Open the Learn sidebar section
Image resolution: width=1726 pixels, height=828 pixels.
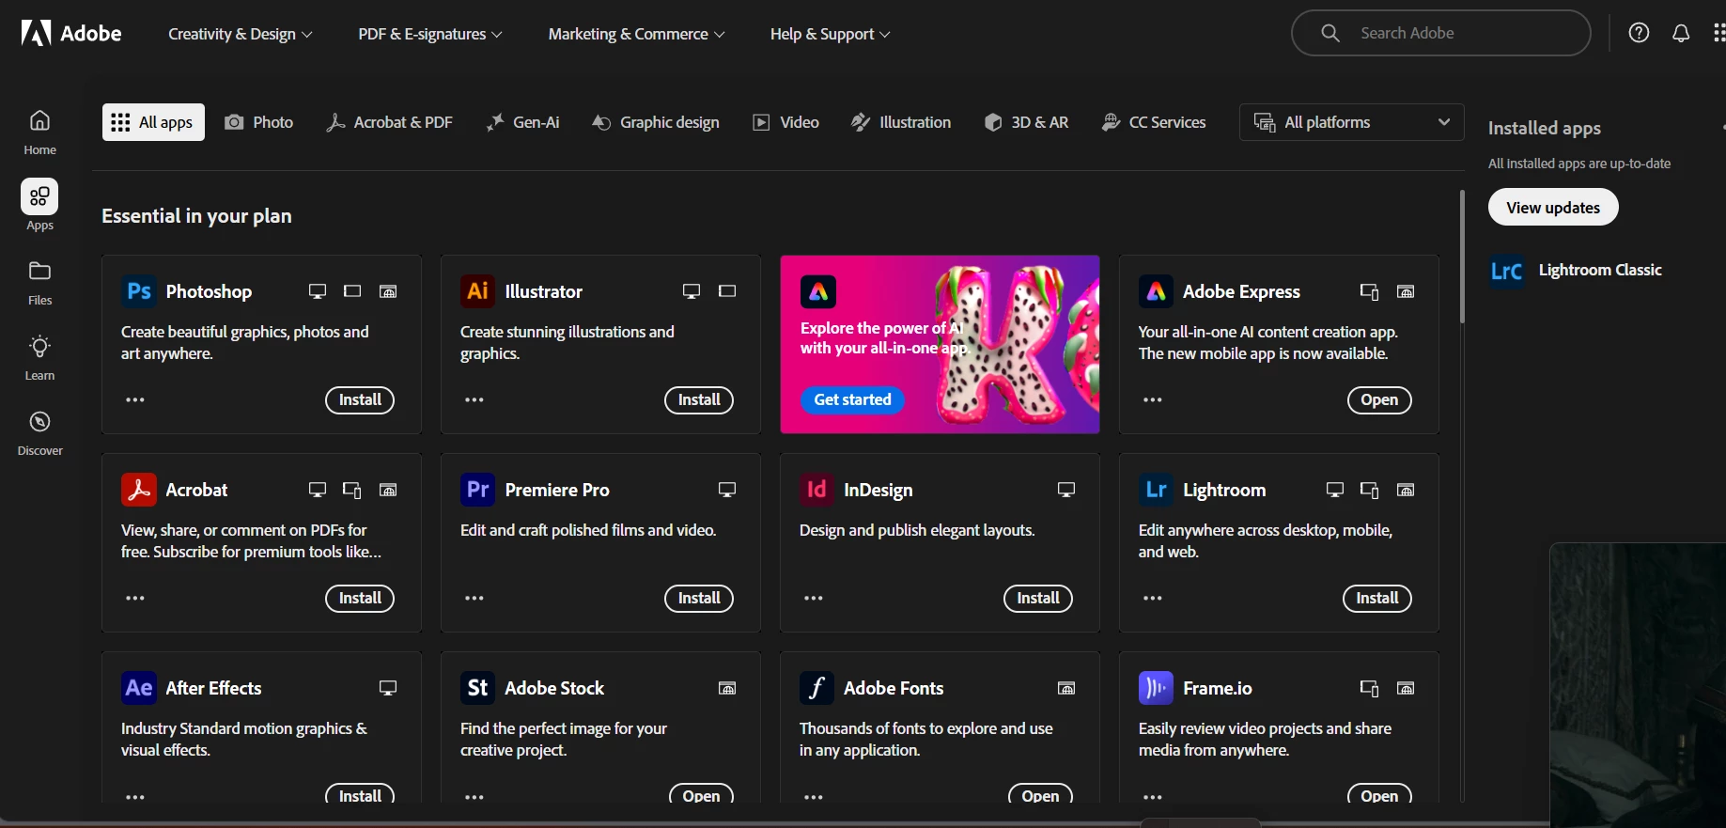[39, 358]
